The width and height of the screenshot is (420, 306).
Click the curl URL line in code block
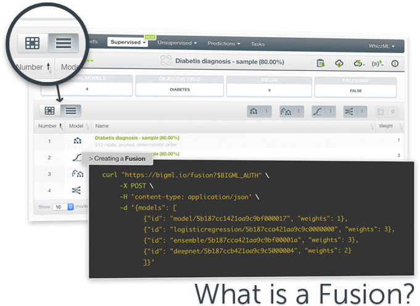pyautogui.click(x=185, y=175)
